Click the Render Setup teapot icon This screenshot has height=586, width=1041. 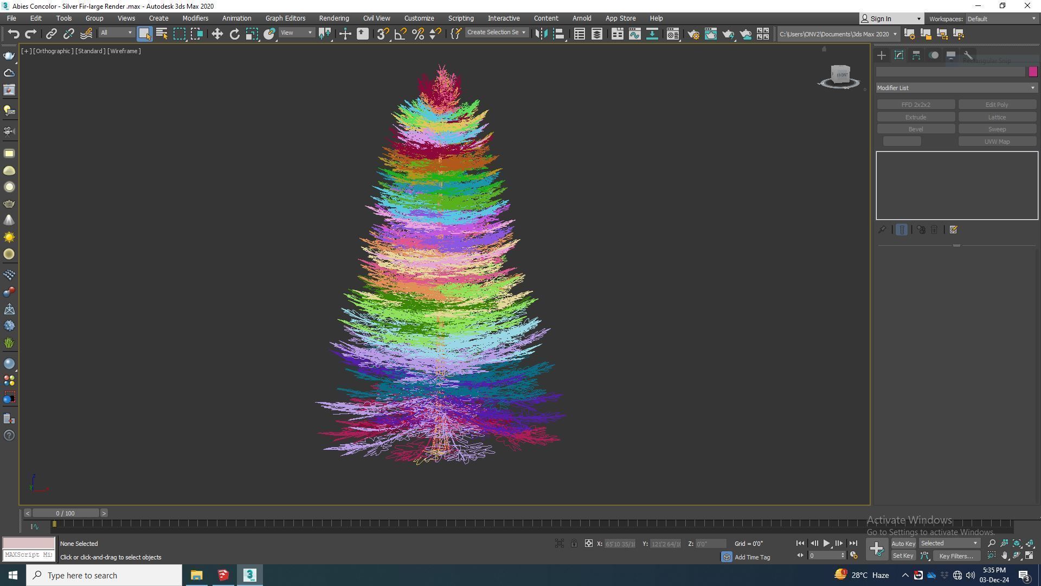tap(693, 34)
